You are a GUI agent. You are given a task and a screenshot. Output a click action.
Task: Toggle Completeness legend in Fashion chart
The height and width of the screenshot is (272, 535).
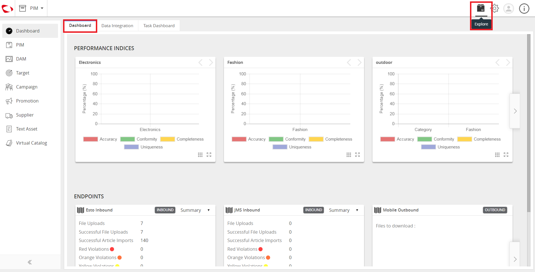point(330,139)
